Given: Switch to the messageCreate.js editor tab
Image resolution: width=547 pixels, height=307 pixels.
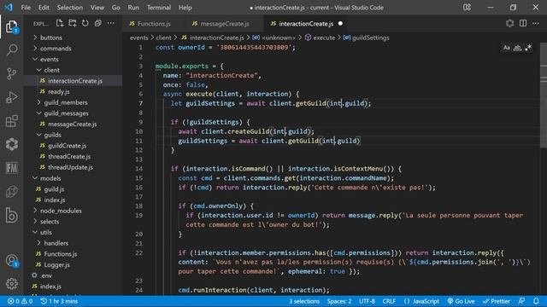Looking at the screenshot, I should pos(224,24).
